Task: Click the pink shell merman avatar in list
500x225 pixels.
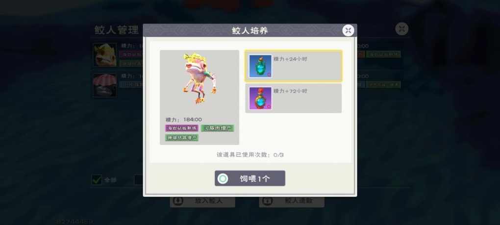Action: click(x=105, y=85)
